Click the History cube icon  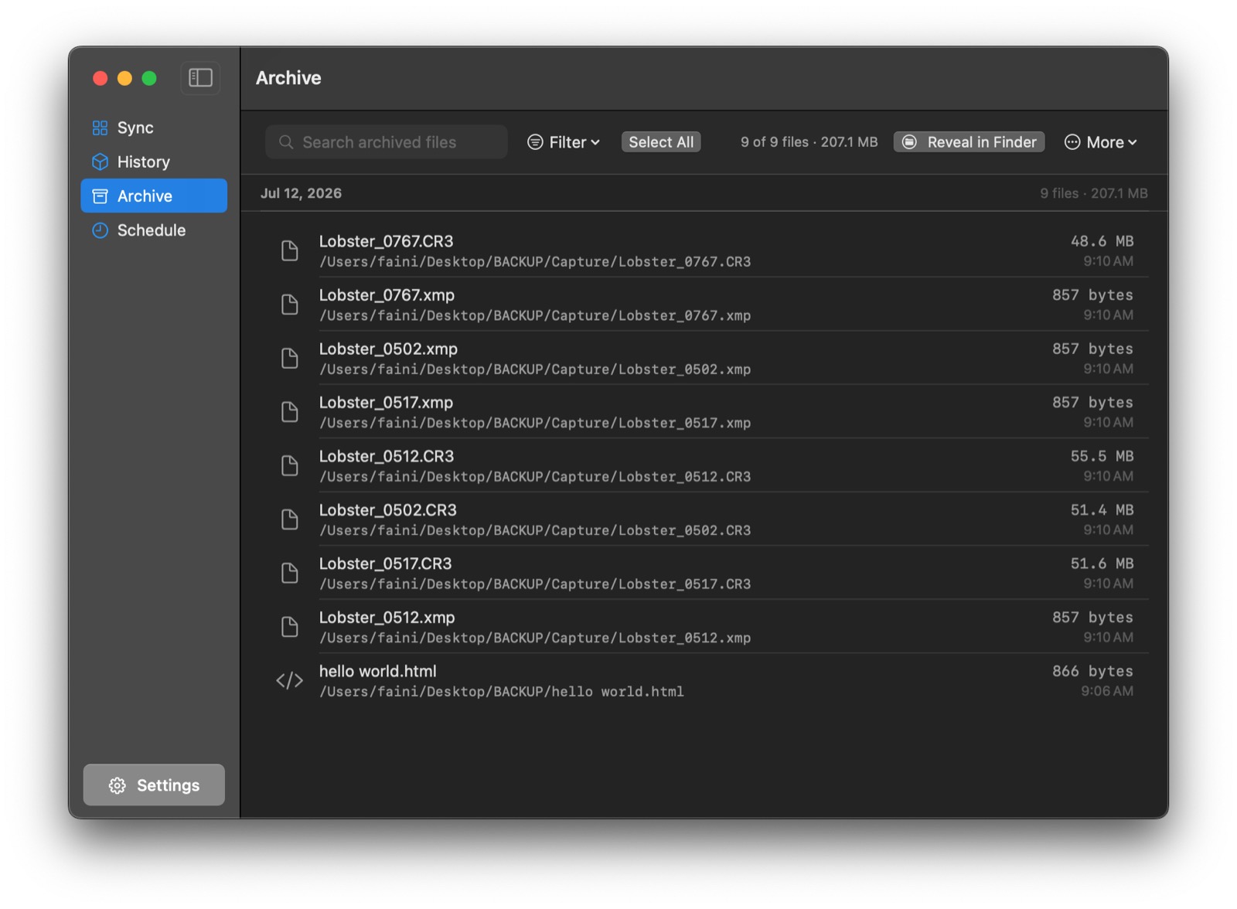(100, 162)
